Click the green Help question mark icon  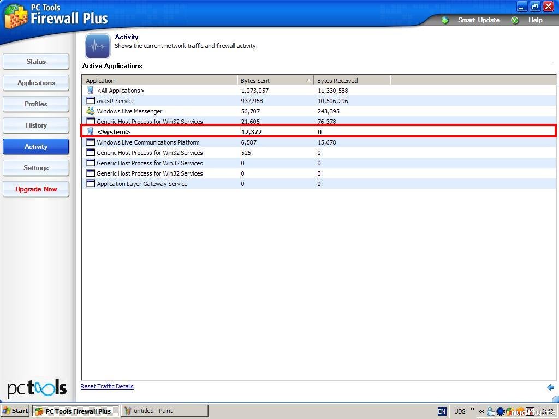coord(514,20)
